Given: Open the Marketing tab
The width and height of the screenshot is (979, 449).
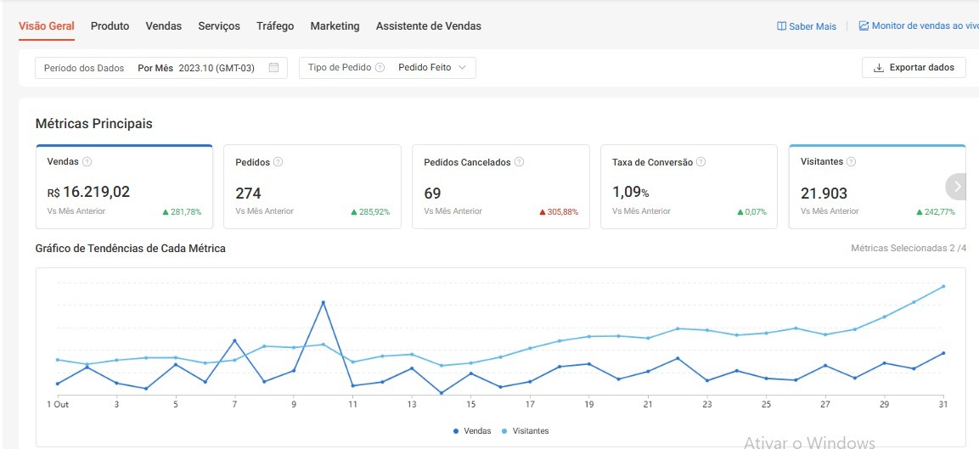Looking at the screenshot, I should pyautogui.click(x=335, y=26).
